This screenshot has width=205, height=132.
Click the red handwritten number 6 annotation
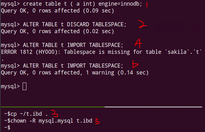[136, 65]
